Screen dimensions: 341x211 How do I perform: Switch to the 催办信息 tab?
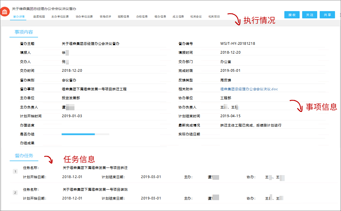(160, 16)
